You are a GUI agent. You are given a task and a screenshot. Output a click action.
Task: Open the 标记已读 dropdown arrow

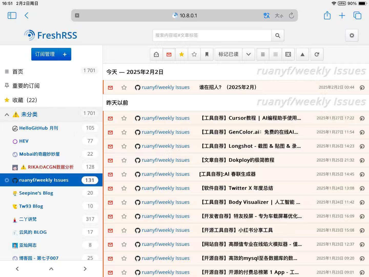pos(248,54)
